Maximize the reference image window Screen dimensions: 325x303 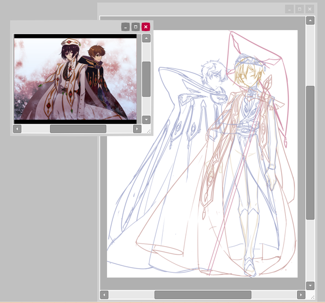click(136, 27)
